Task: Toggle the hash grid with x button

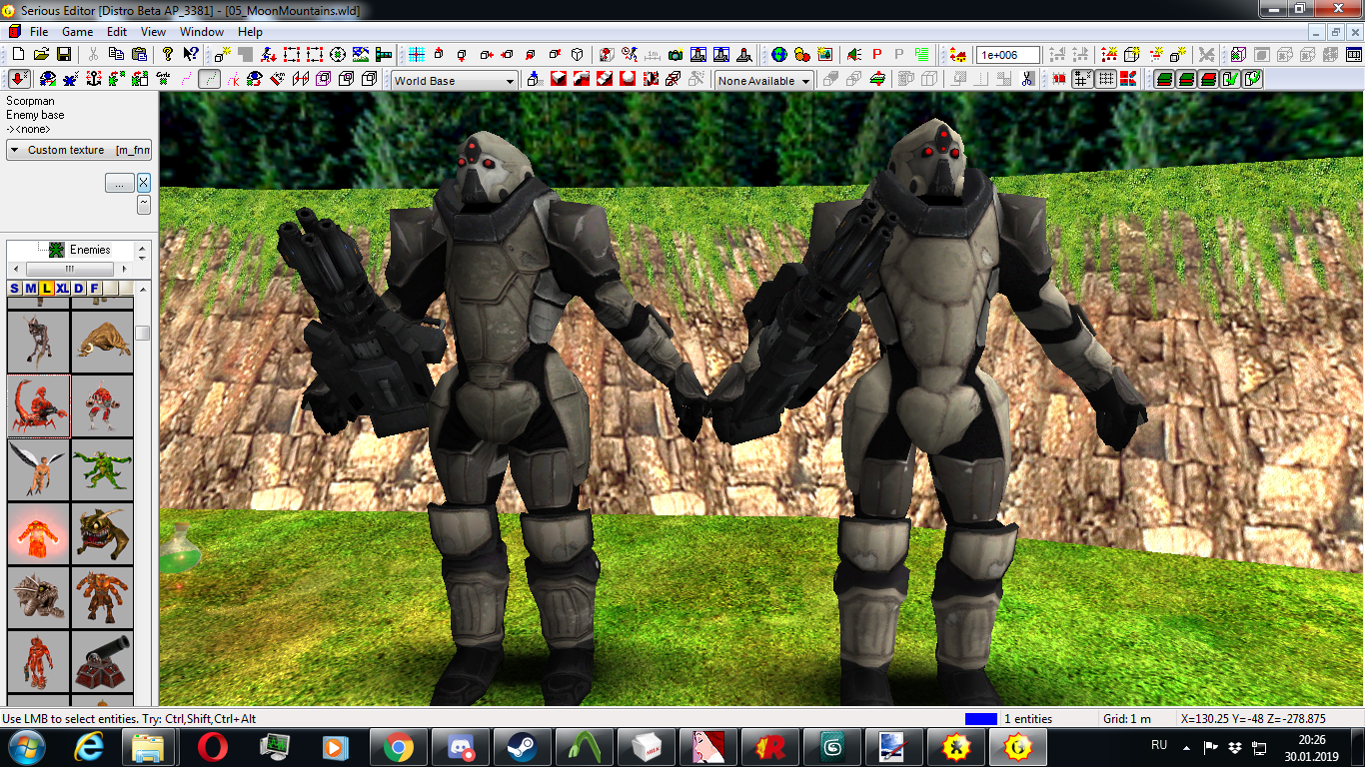Action: (1083, 79)
